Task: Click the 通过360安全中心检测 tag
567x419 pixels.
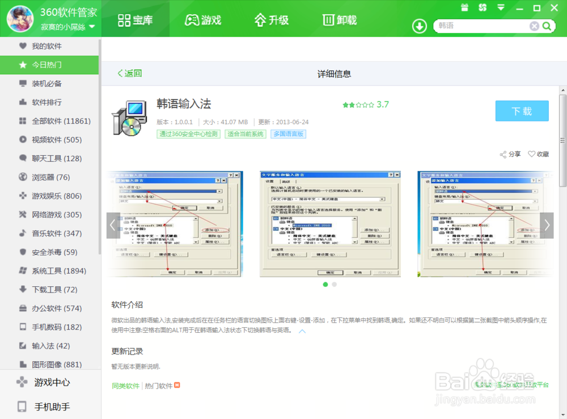Action: tap(188, 134)
